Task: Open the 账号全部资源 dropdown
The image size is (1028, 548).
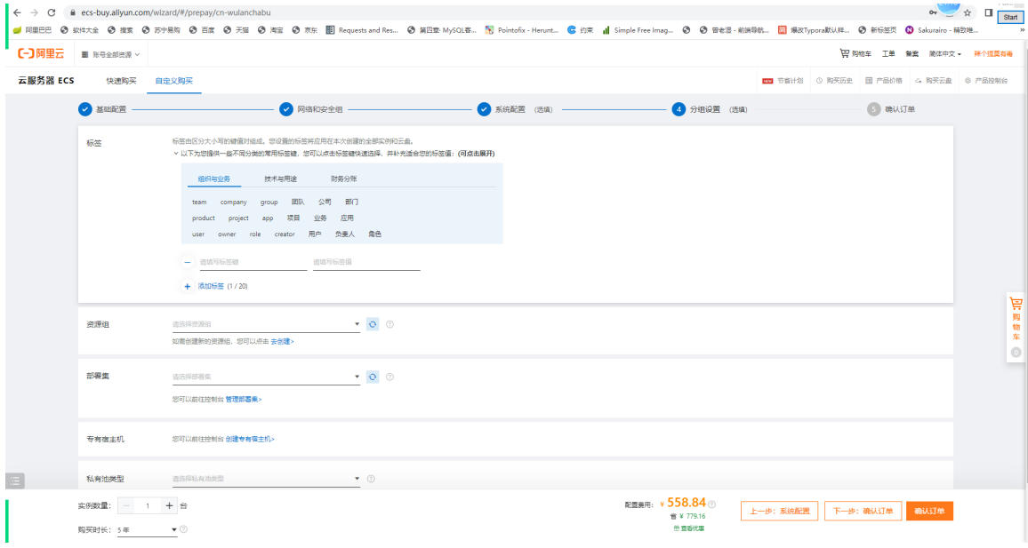Action: tap(111, 54)
